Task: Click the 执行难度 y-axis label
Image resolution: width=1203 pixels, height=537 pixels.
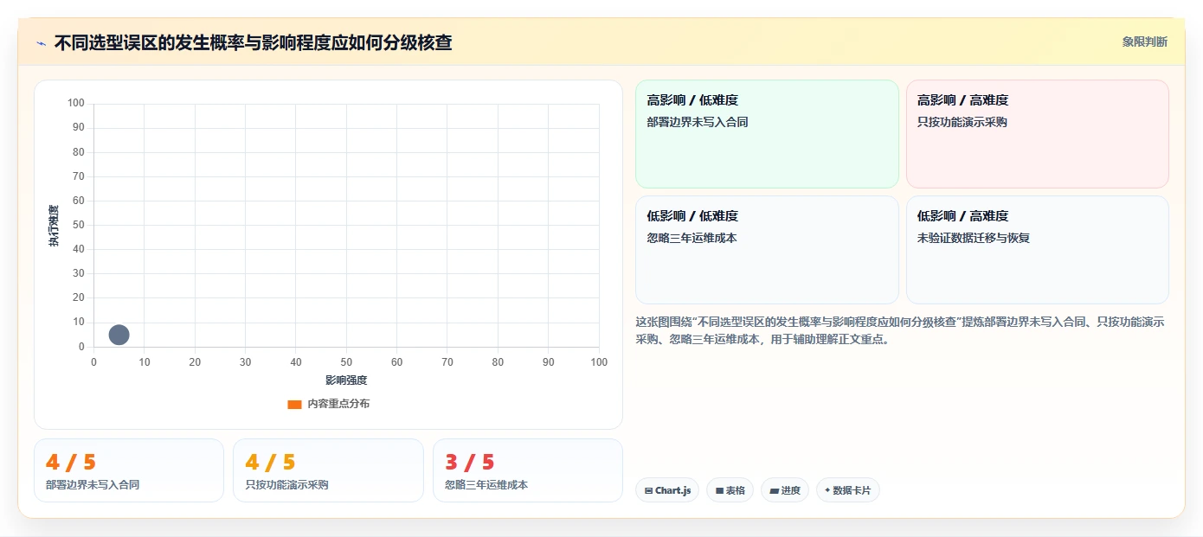Action: [54, 226]
